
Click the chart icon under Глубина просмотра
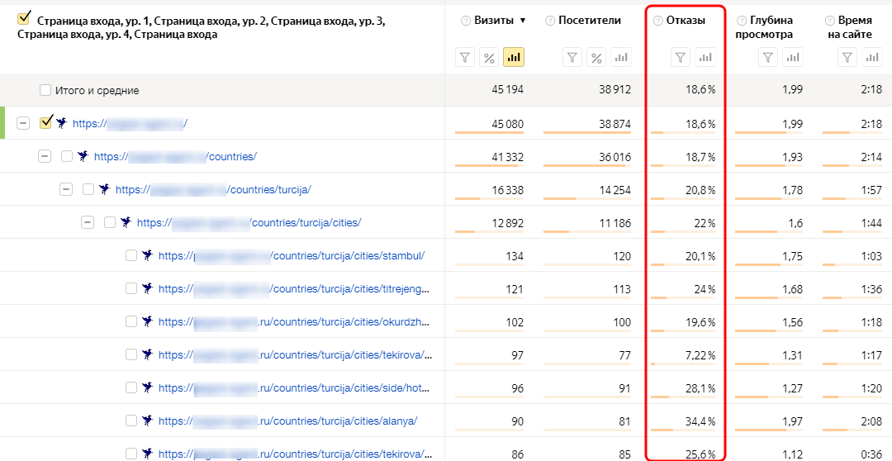click(793, 57)
